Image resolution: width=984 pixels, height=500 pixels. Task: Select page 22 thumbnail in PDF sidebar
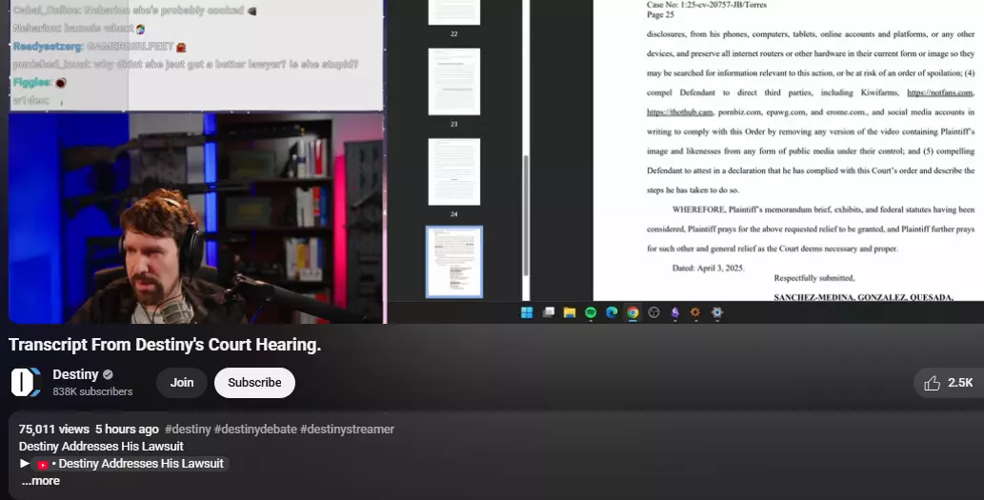click(453, 12)
